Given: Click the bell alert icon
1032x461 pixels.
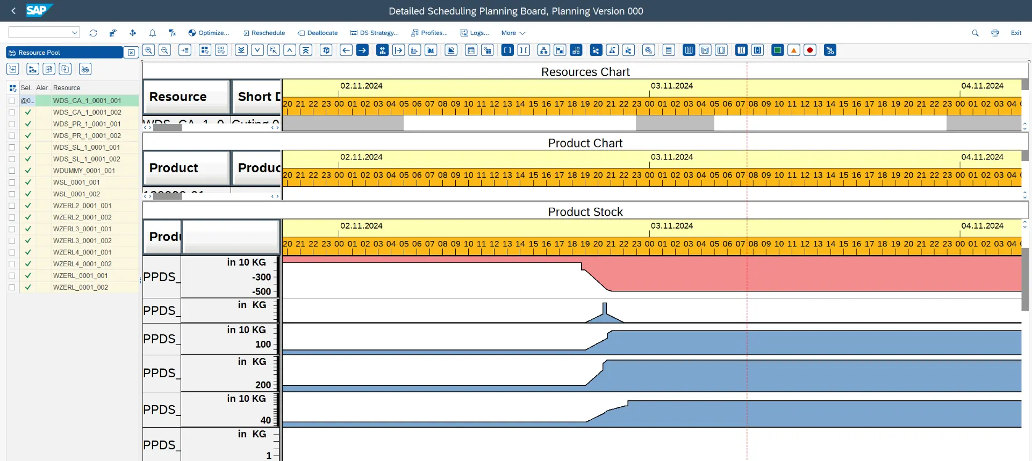Looking at the screenshot, I should pyautogui.click(x=153, y=33).
